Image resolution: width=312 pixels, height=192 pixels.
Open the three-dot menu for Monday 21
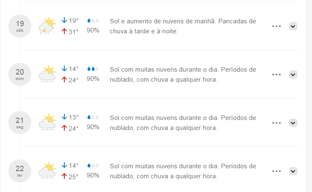[276, 123]
